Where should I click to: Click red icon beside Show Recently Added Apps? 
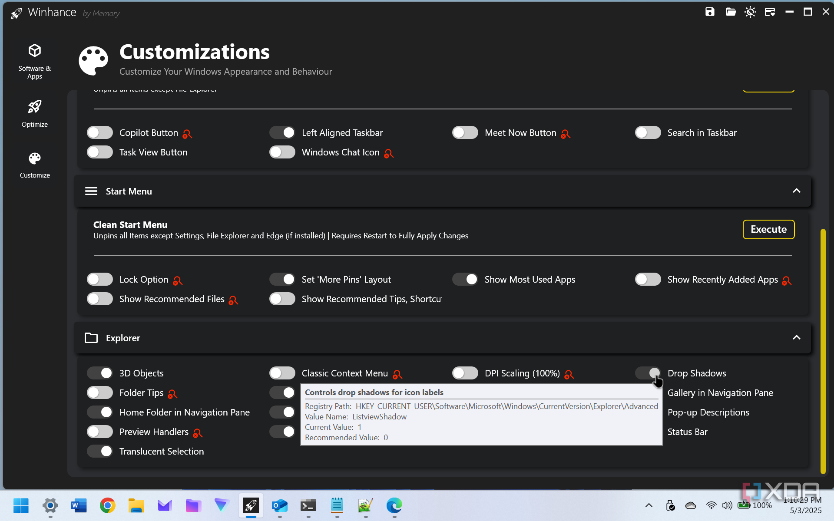click(x=787, y=280)
